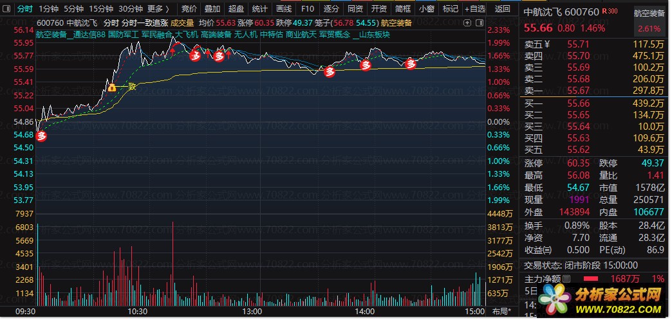Click the 均价 55.63 readout

coord(218,23)
